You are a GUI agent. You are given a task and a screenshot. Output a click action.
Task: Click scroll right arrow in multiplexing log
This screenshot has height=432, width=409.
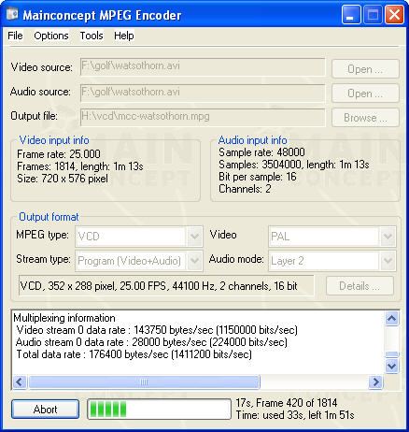point(375,382)
